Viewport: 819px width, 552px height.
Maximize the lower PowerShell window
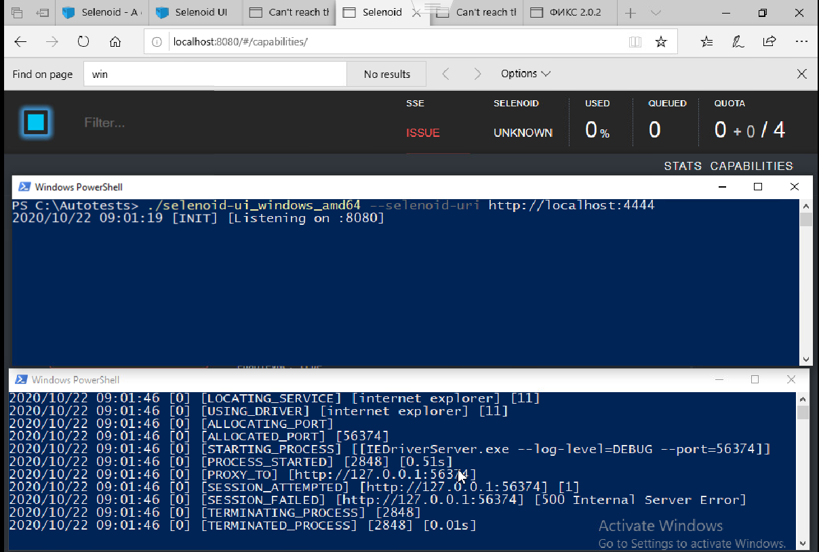coord(755,380)
